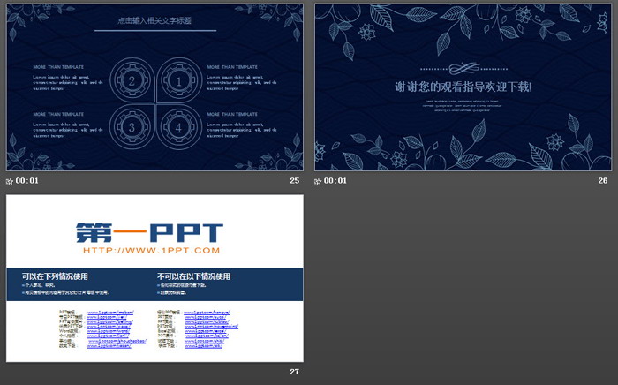Screen dimensions: 618x385
Task: Click the HTTP://WWW.1PPT.COM address
Action: pos(151,250)
